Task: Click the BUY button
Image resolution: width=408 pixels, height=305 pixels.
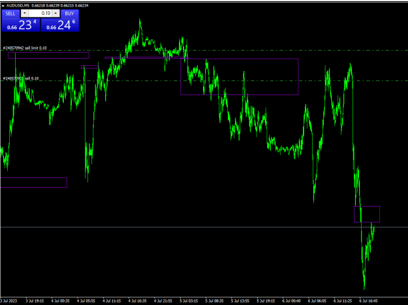Action: 69,14
